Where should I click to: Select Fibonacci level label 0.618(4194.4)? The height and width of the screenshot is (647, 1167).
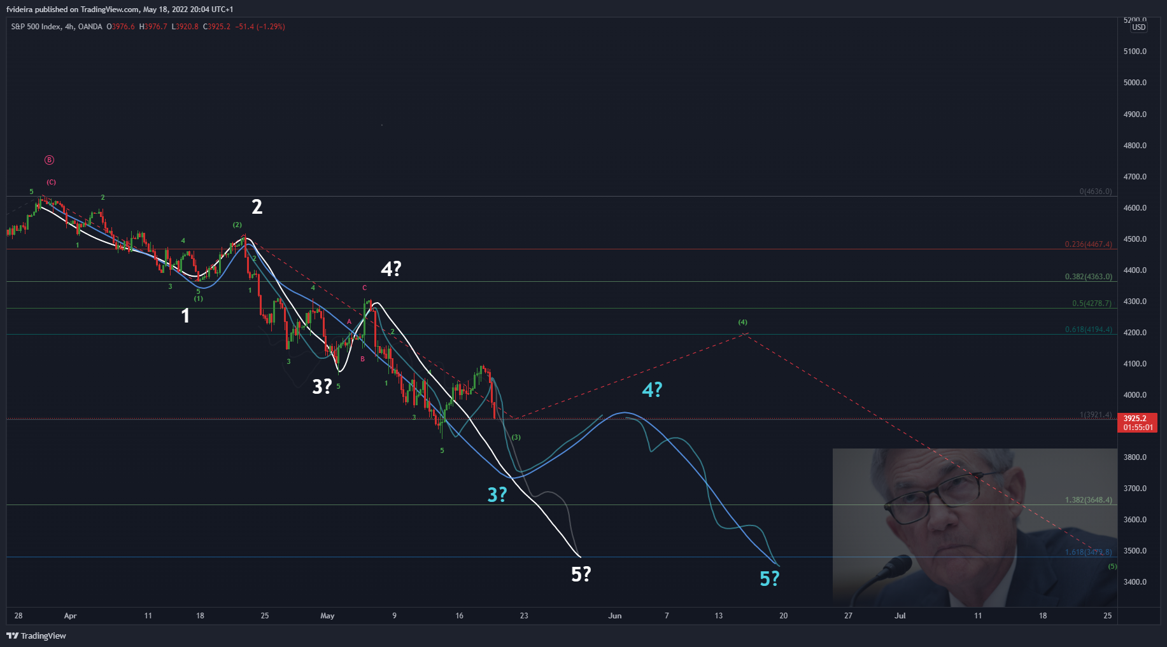1089,330
